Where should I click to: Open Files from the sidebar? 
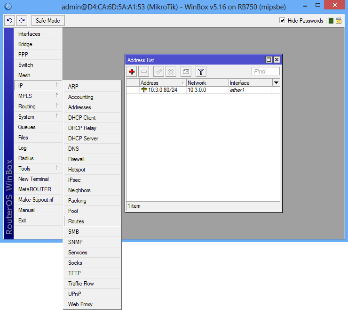point(38,138)
